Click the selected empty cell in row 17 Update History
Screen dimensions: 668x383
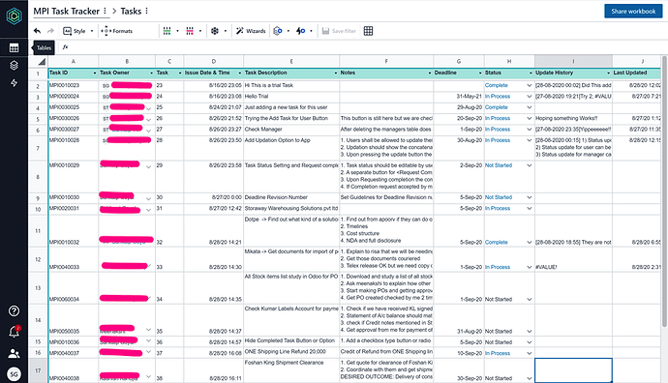(x=573, y=370)
